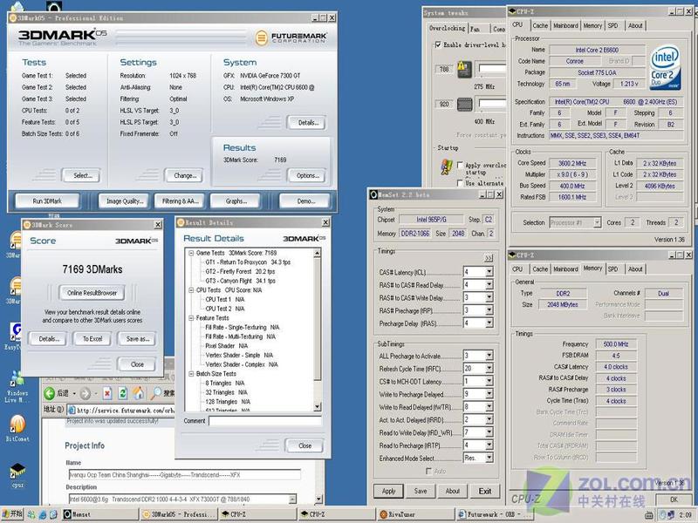Open the Processor Selection dropdown in CPU-Z
698x523 pixels.
pos(597,222)
